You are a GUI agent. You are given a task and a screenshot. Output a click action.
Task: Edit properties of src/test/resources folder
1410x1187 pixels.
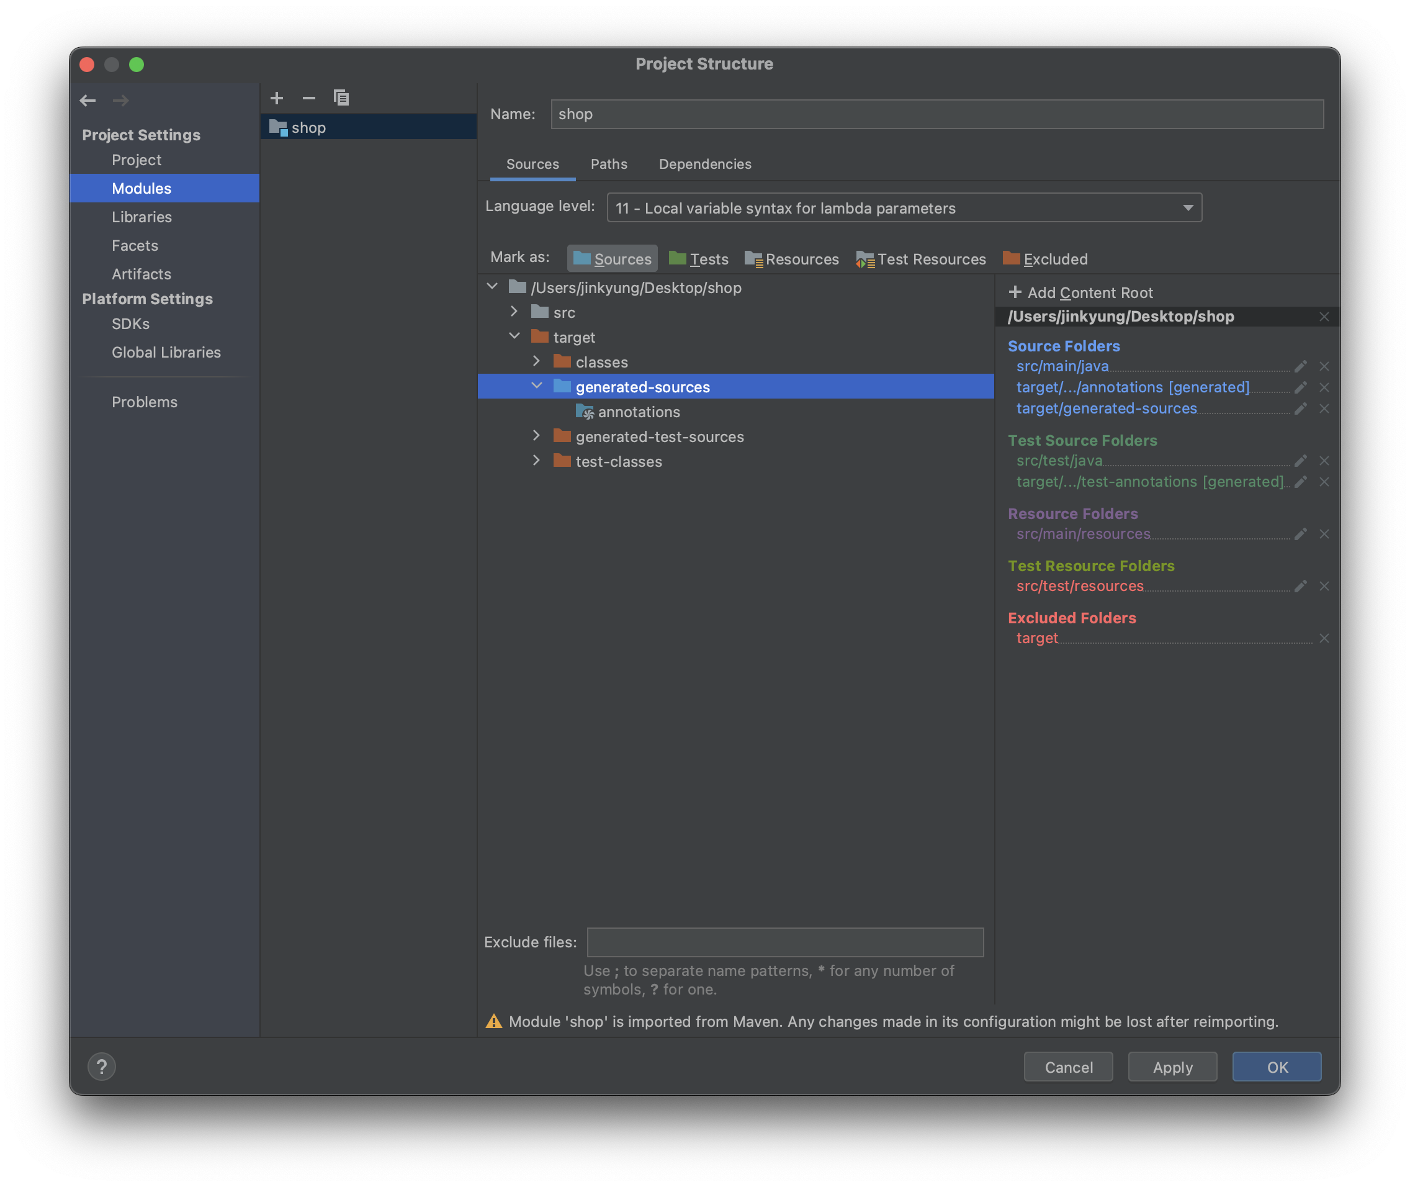pyautogui.click(x=1300, y=587)
